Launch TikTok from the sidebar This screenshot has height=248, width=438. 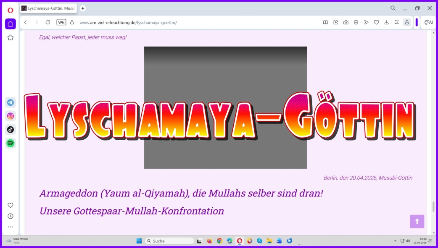(11, 129)
